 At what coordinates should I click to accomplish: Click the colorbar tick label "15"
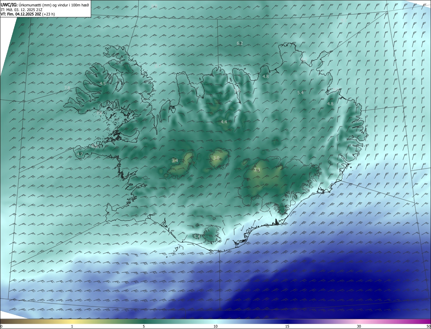click(287, 326)
